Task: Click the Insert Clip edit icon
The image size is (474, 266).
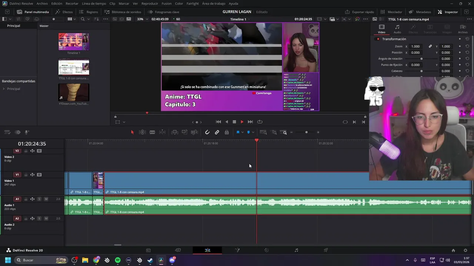Action: click(x=175, y=132)
